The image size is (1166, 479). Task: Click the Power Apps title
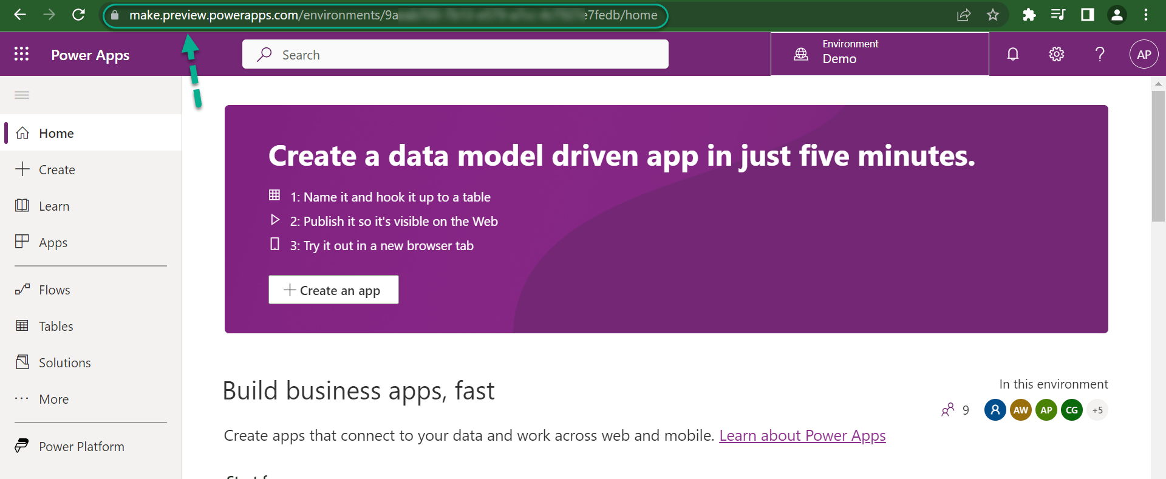coord(90,55)
